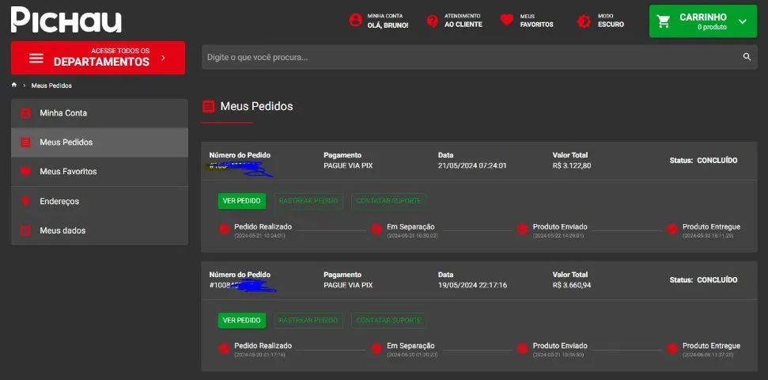Open Atendimento ao Cliente help icon

pos(432,21)
